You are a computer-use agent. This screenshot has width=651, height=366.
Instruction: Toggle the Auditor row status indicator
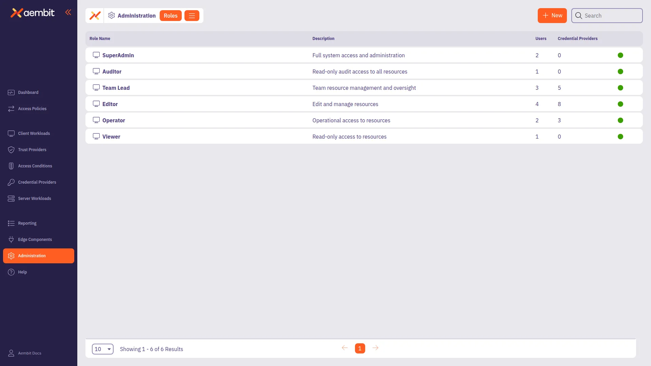620,71
